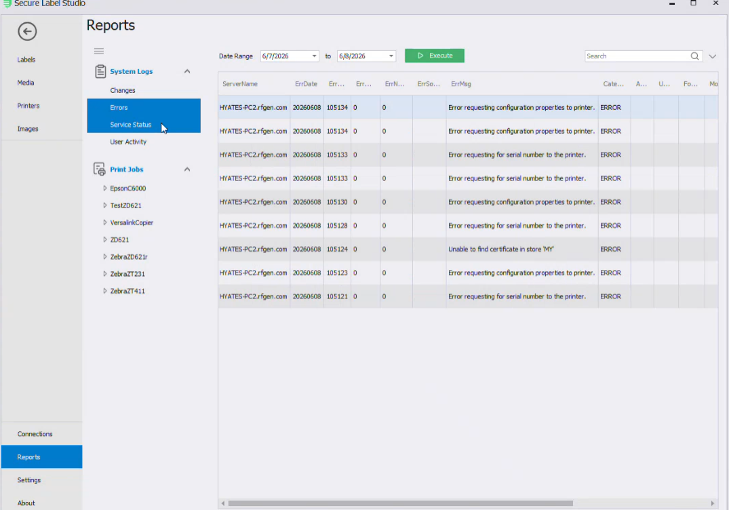Click the Print Jobs printer document icon
The image size is (729, 510).
tap(99, 170)
